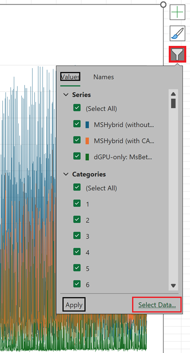Screen dimensions: 190x353
Task: Select the Values tab
Action: tap(70, 77)
